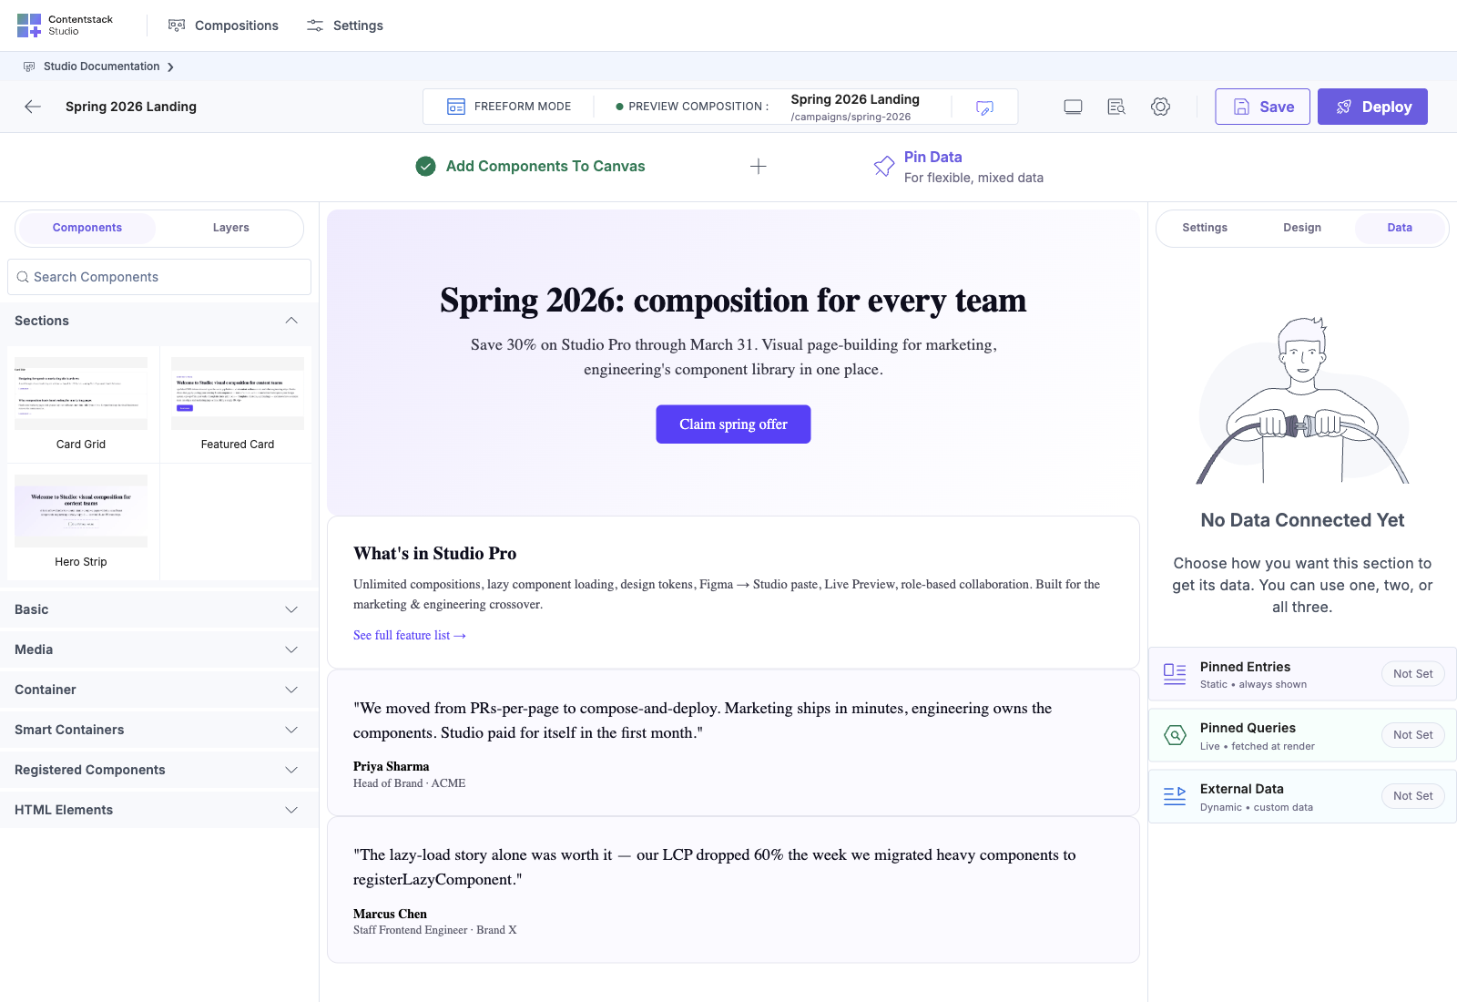
Task: Click the rocket icon on Deploy
Action: coord(1343,107)
